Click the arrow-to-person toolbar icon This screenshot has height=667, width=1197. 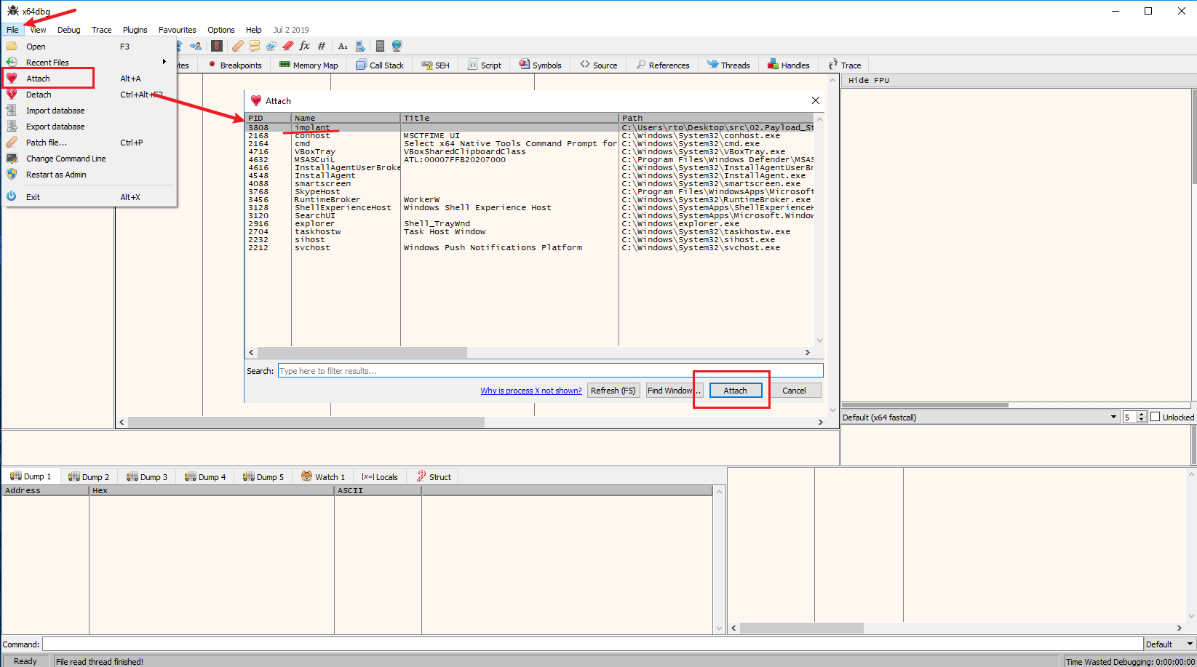[195, 46]
